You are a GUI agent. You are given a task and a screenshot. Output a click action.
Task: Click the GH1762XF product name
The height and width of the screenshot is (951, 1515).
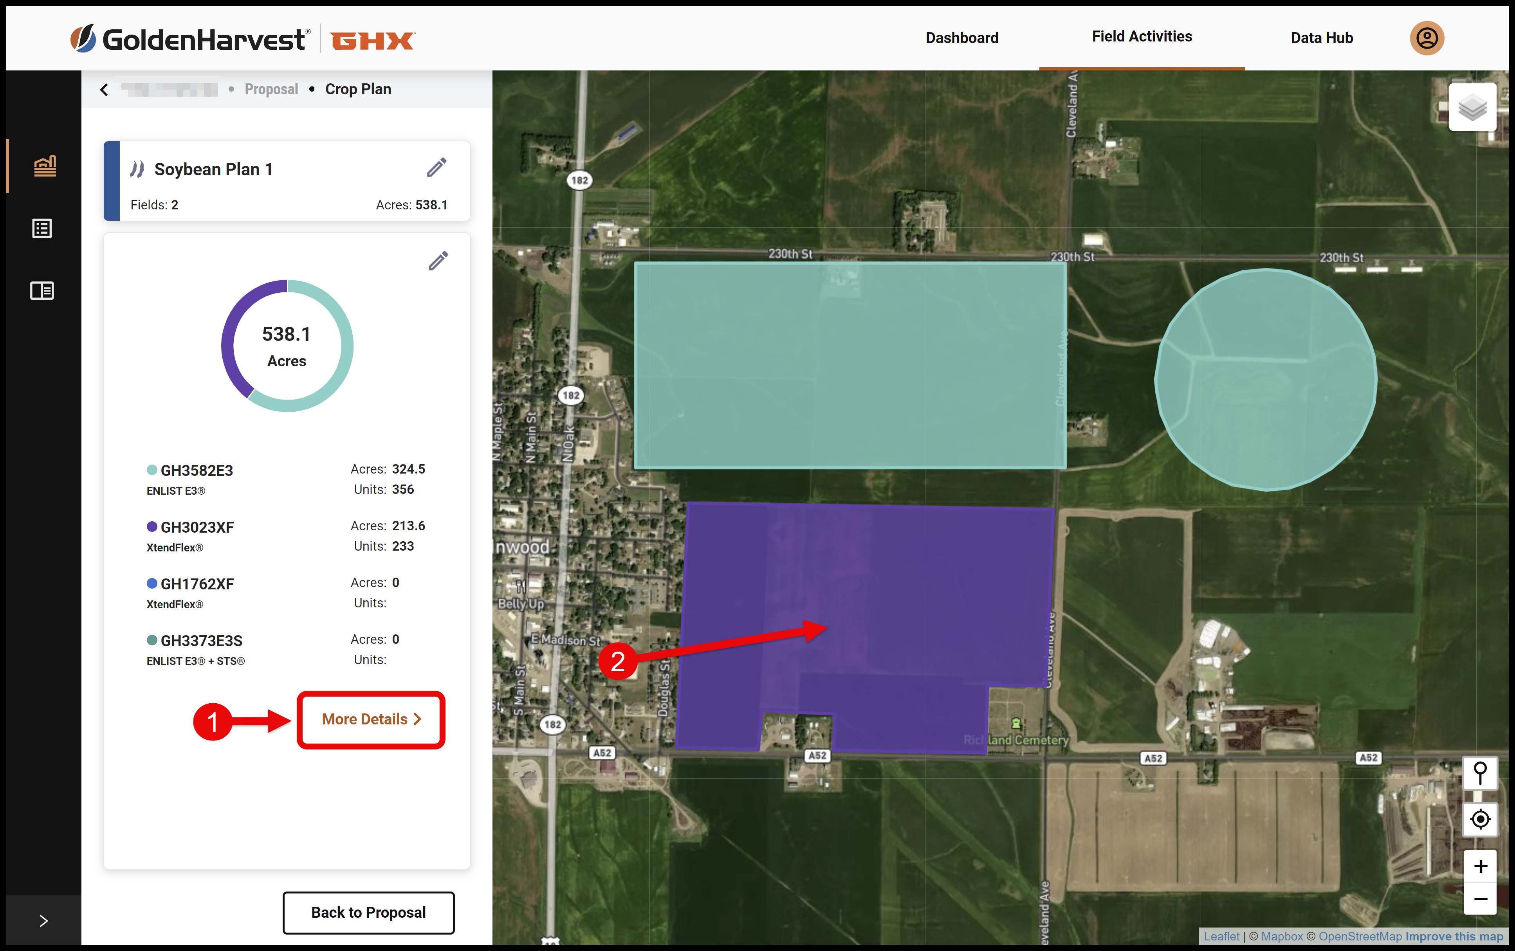coord(197,584)
